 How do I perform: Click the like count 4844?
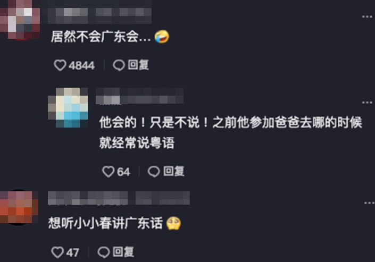click(x=81, y=65)
